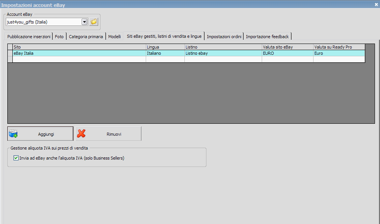380x224 pixels.
Task: Open the Account eBay dropdown arrow
Action: point(84,22)
